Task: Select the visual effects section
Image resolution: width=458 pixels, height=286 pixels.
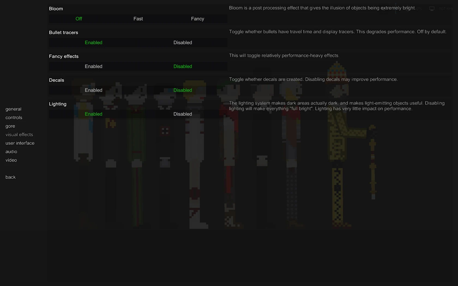Action: click(x=19, y=135)
